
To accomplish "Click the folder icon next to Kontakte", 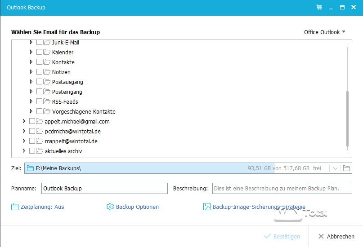I will pos(47,62).
